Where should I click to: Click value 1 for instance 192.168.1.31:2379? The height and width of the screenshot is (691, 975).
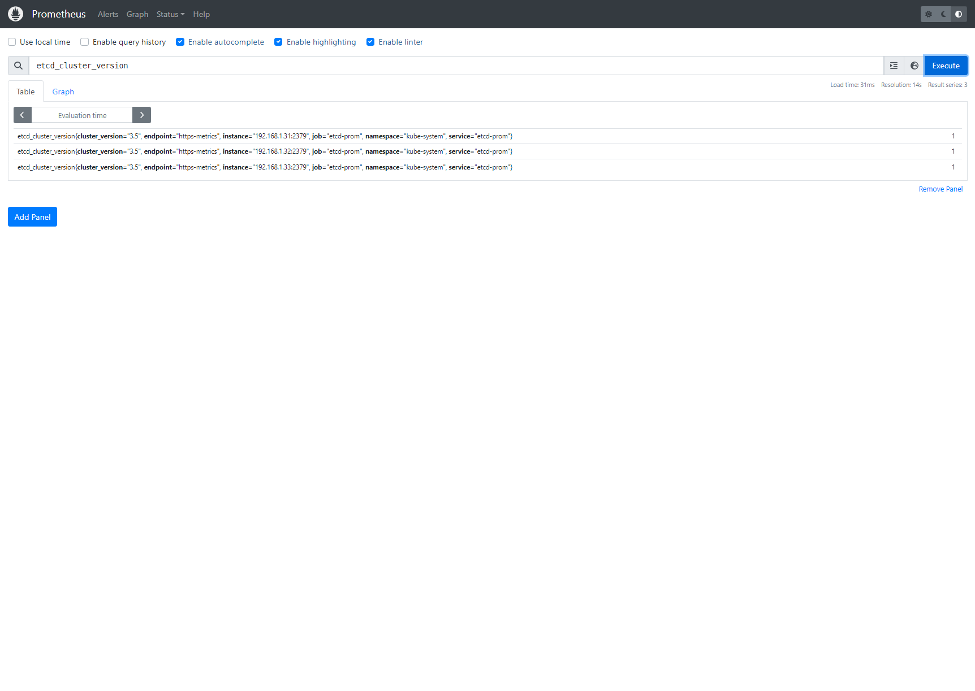point(953,136)
